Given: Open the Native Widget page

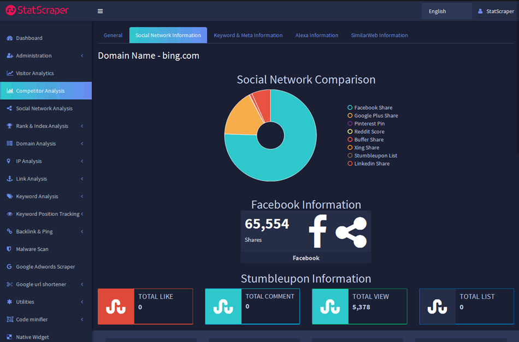Looking at the screenshot, I should (x=46, y=337).
